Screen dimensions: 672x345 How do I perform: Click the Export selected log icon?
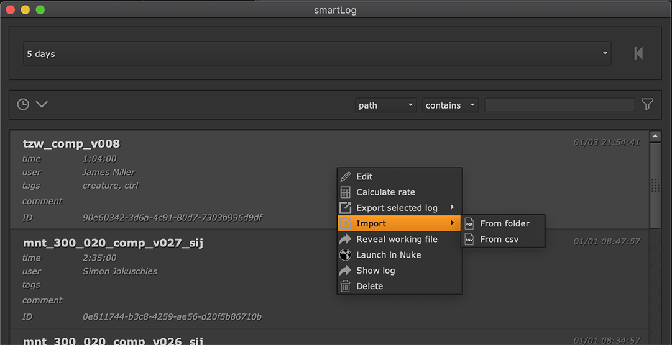pyautogui.click(x=346, y=208)
